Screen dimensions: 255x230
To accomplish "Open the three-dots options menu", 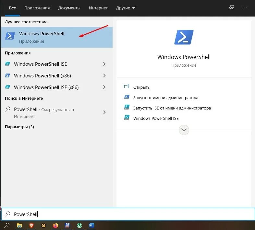I will pyautogui.click(x=245, y=8).
